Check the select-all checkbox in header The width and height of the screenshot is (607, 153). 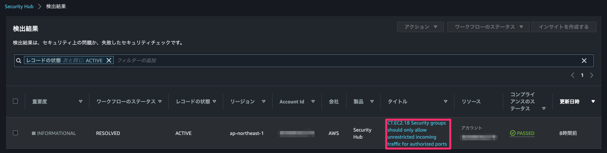click(16, 101)
